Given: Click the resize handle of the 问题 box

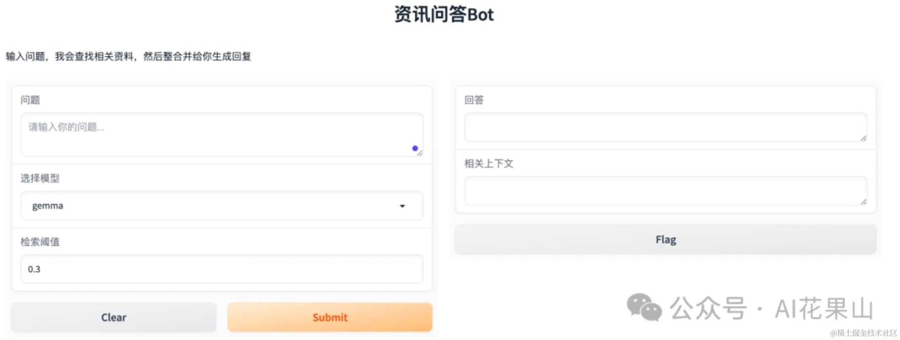Looking at the screenshot, I should coord(419,153).
